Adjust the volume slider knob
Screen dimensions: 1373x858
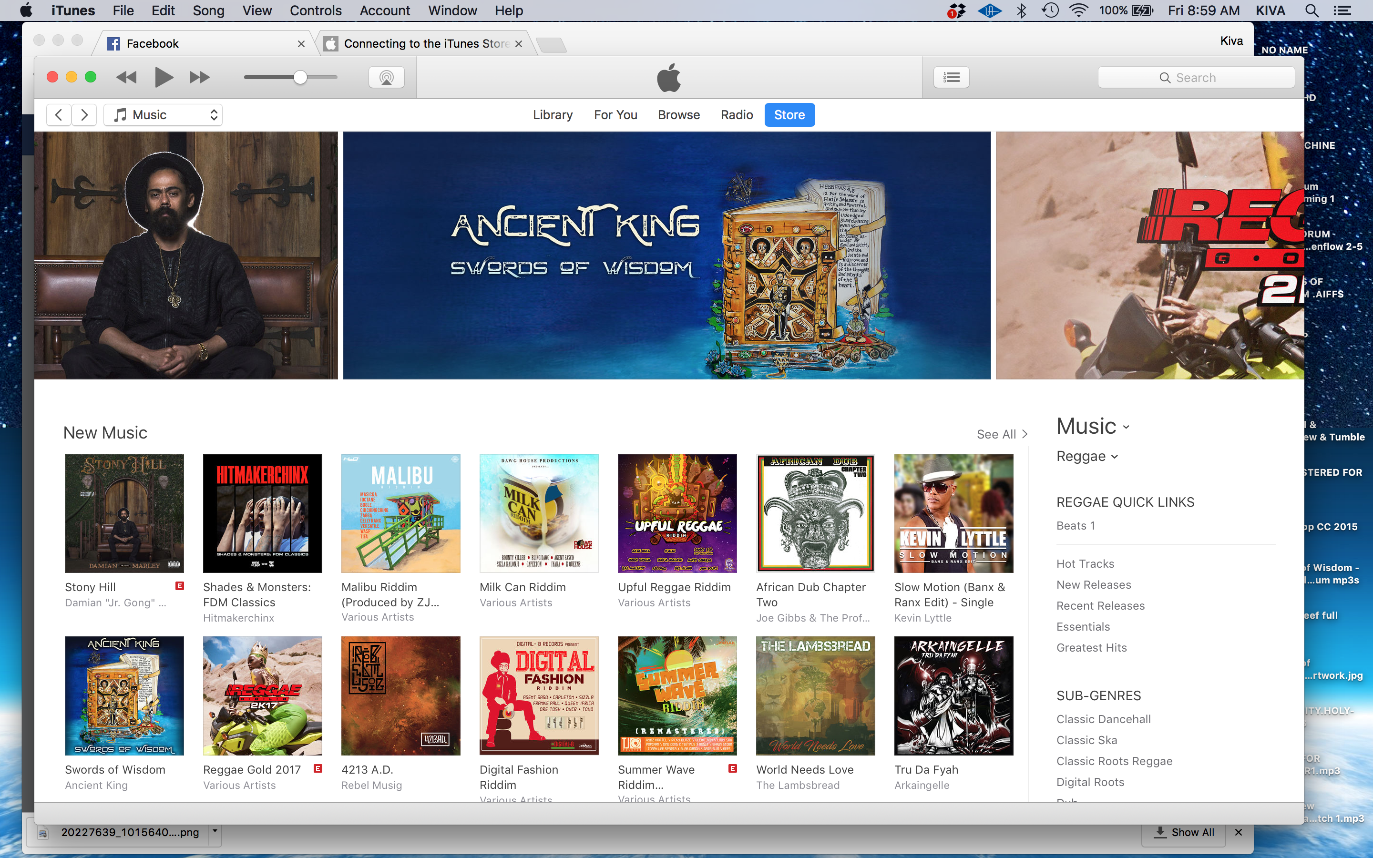(300, 77)
